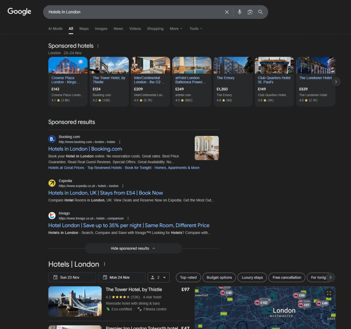Open Google Lens image search icon

[x=250, y=12]
